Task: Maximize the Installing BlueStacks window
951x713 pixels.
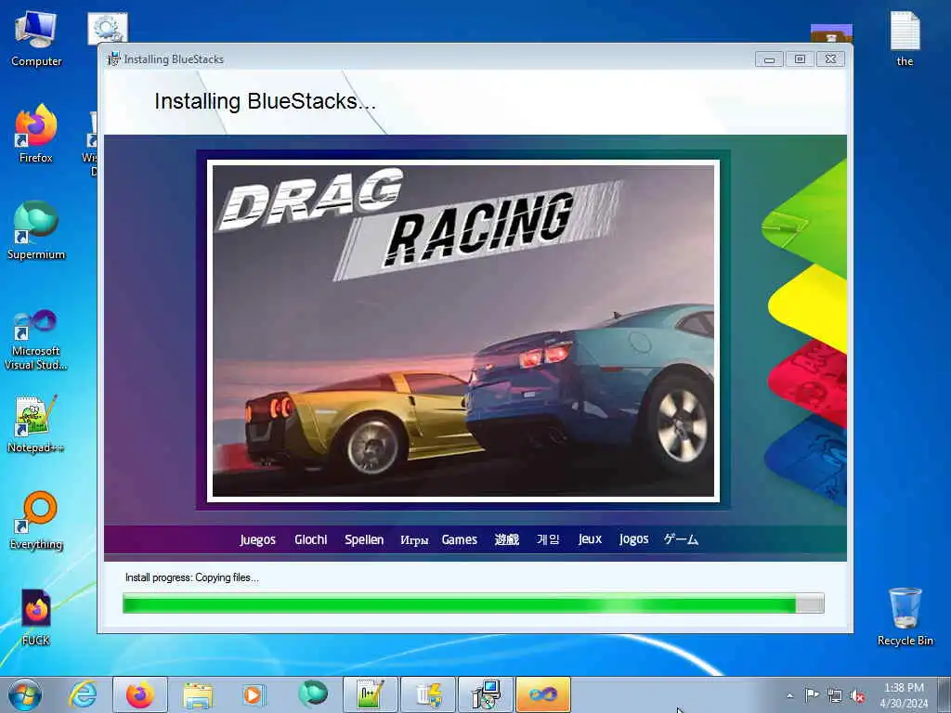Action: [x=800, y=58]
